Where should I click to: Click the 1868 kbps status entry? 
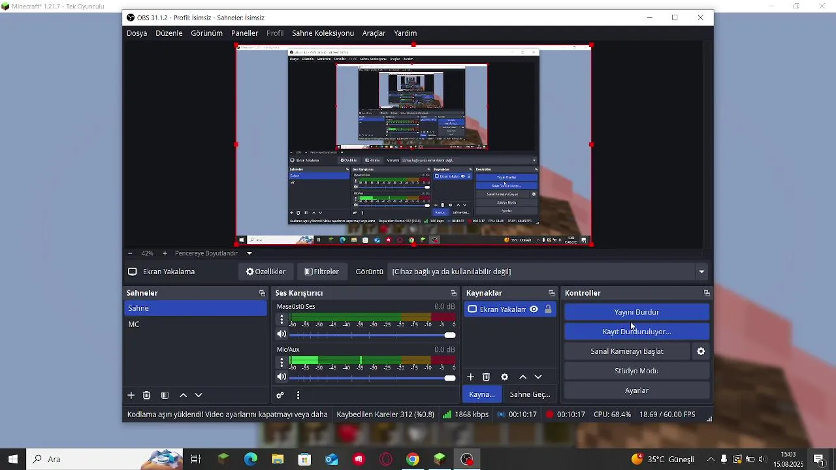466,415
